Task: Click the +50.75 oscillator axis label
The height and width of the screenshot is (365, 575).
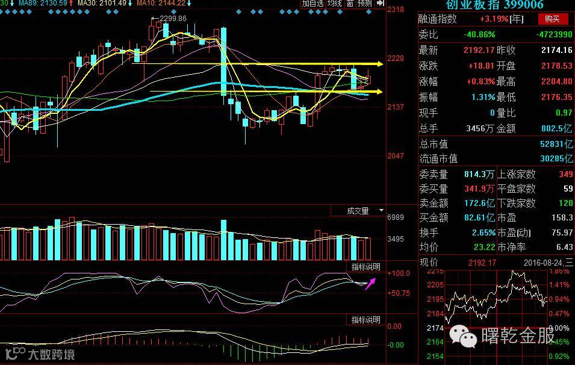Action: click(399, 293)
